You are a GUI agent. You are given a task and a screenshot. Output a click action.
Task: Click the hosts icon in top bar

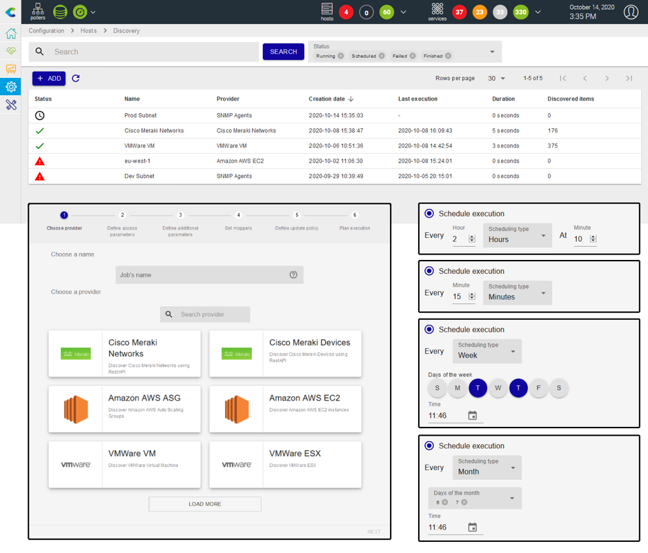point(327,12)
